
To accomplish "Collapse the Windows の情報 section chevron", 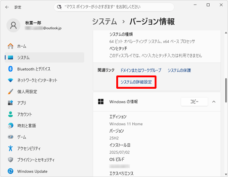I will (214, 102).
